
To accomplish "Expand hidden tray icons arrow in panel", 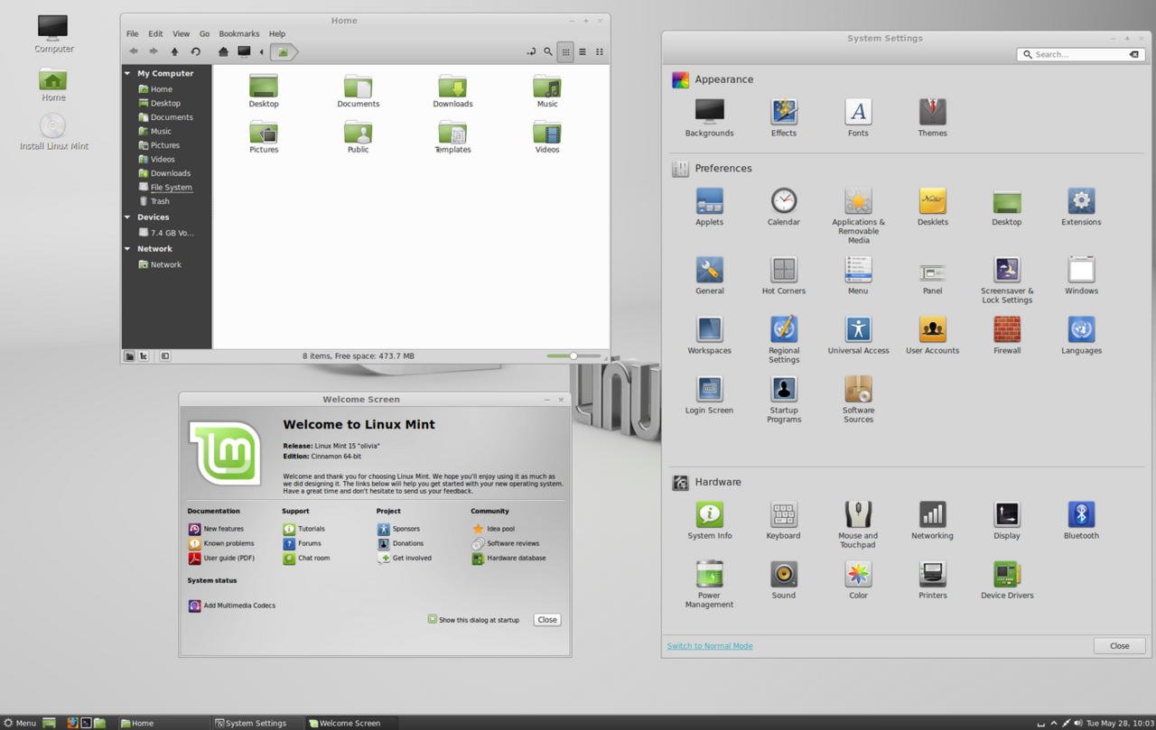I will (1053, 723).
